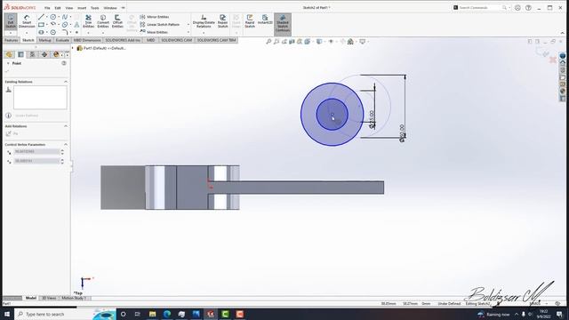569x320 pixels.
Task: Open Point property help icon
Action: tap(64, 63)
